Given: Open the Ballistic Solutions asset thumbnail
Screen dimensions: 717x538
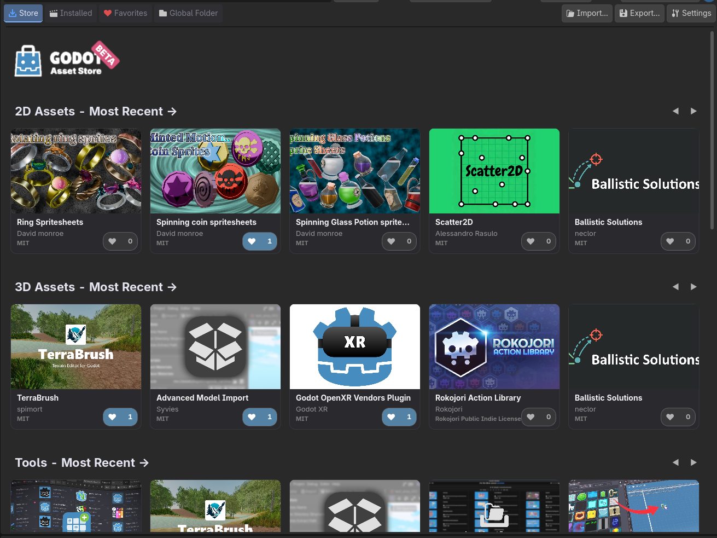Looking at the screenshot, I should coord(633,171).
